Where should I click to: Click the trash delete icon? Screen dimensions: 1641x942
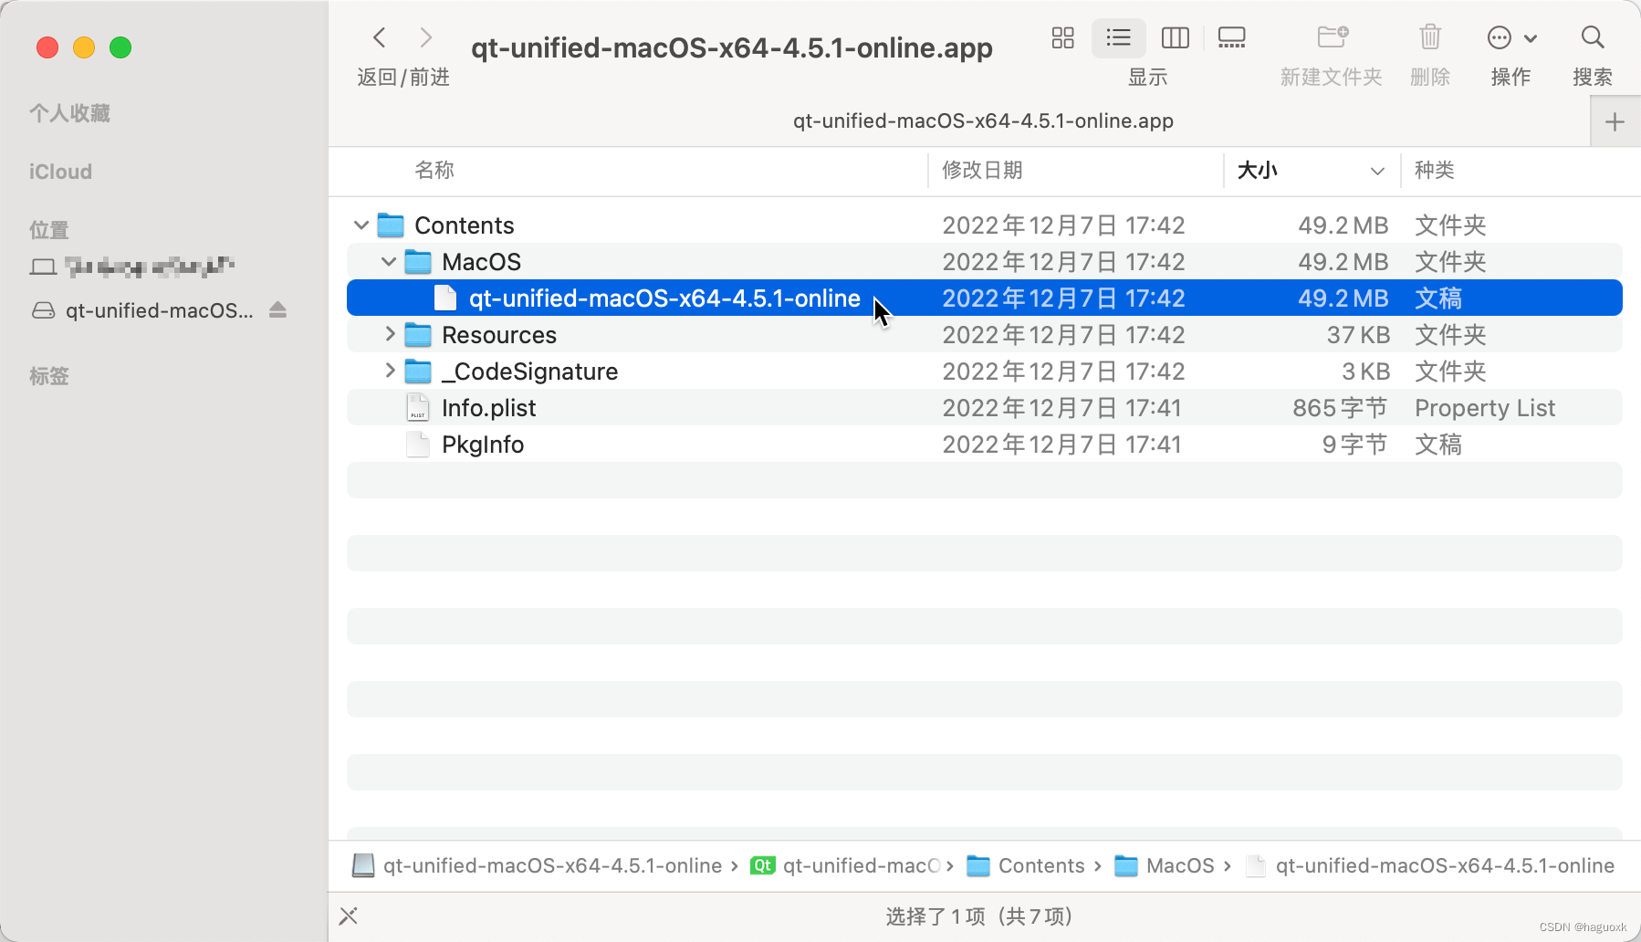point(1430,37)
